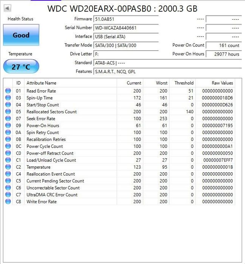Select the Spin-Up Time attribute name

tap(40, 98)
